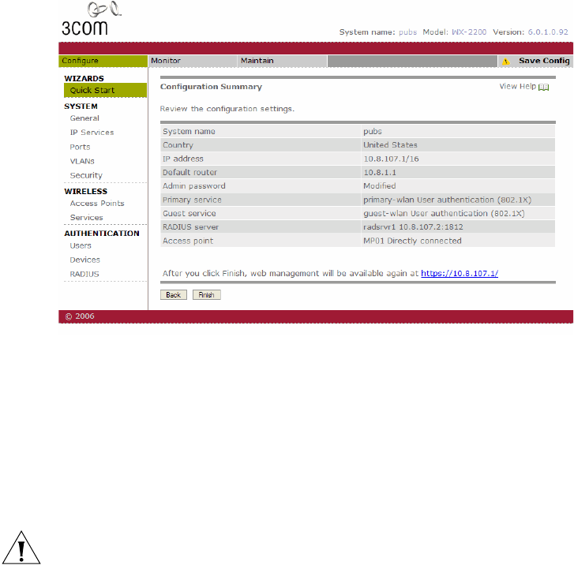Select Quick Start wizard

point(106,91)
